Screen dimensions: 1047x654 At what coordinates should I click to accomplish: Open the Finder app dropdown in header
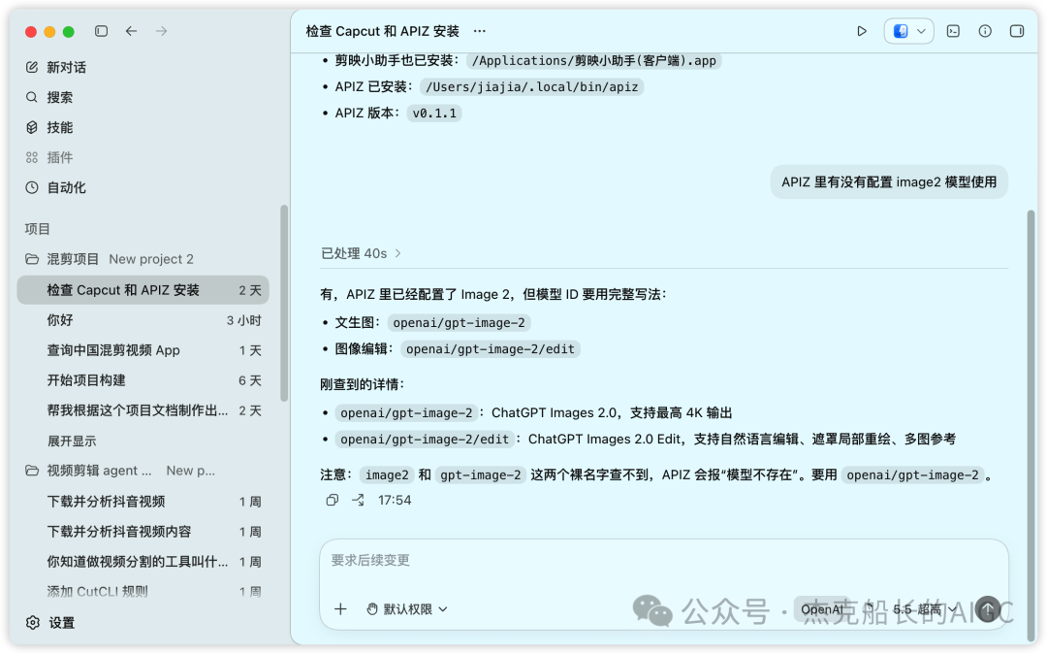(908, 31)
